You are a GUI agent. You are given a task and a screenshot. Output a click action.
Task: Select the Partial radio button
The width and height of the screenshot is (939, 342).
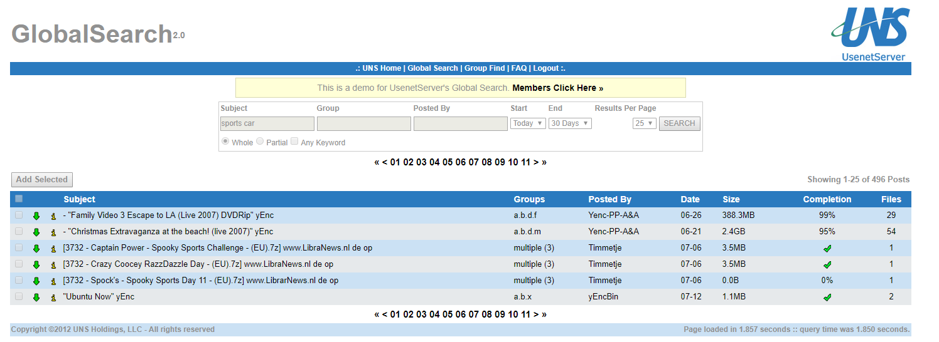click(260, 142)
